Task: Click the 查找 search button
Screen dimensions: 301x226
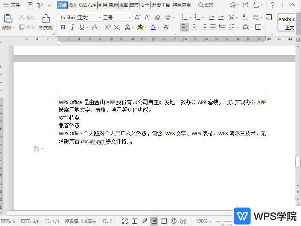Action: (206, 5)
